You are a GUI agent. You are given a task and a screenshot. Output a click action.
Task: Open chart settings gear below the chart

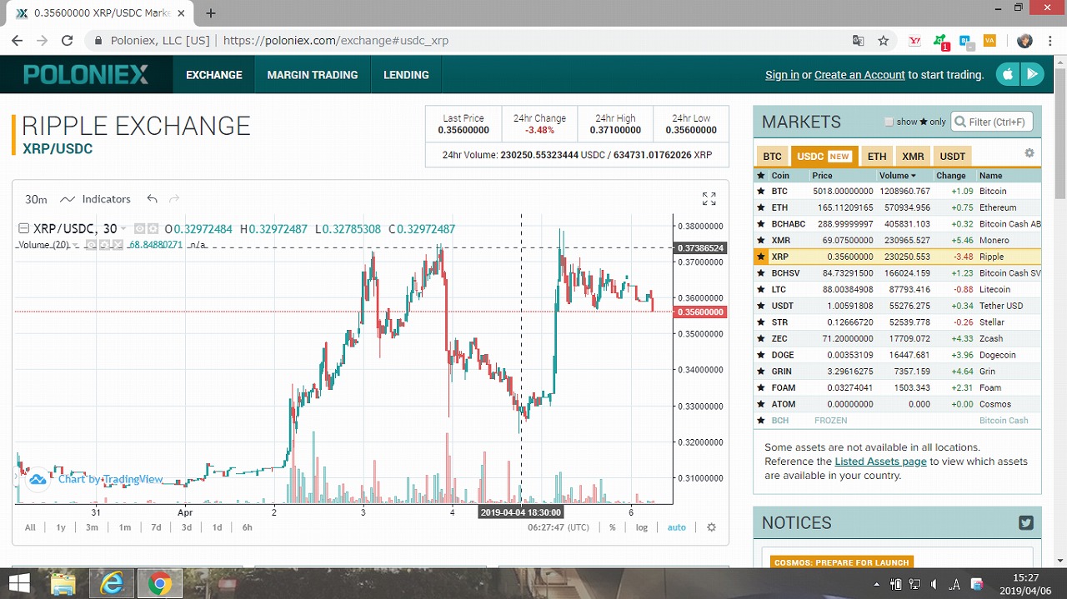[711, 527]
